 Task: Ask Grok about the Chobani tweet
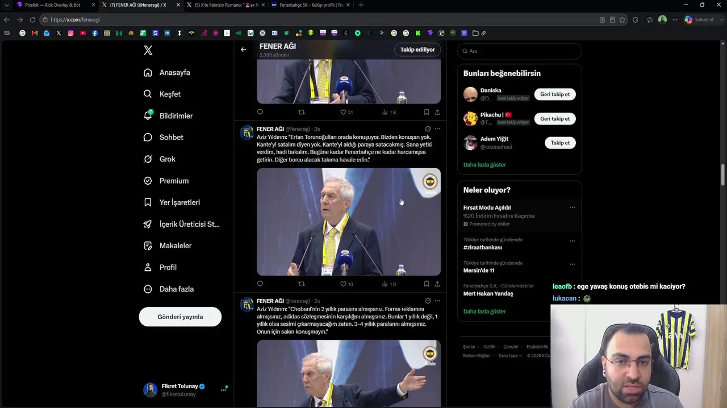428,301
